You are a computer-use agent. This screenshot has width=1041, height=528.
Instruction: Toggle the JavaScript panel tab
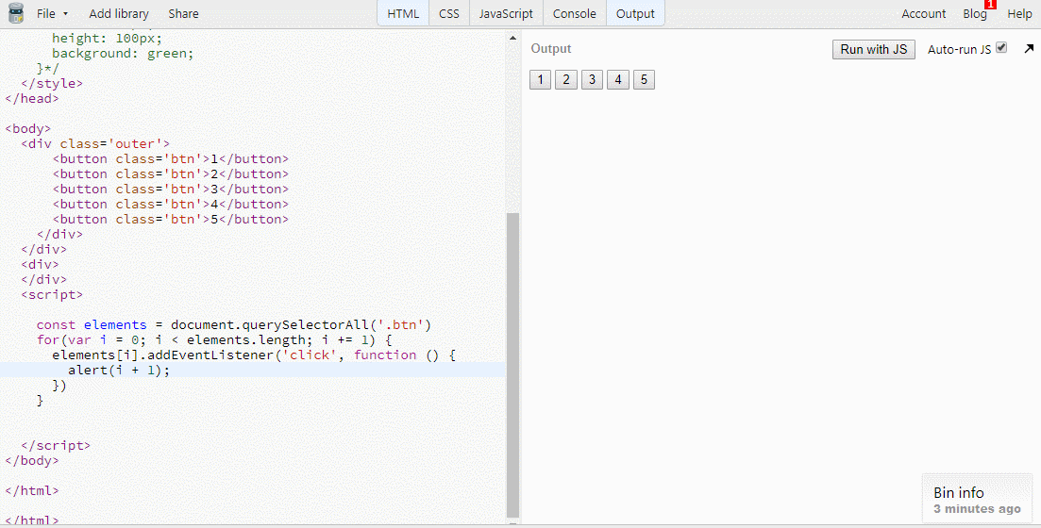506,13
